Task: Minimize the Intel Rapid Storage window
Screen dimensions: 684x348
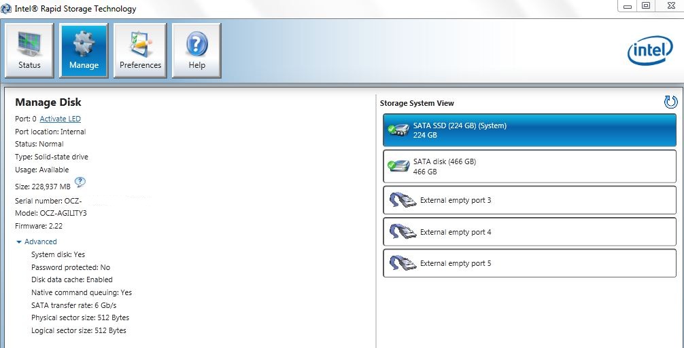Action: click(628, 6)
